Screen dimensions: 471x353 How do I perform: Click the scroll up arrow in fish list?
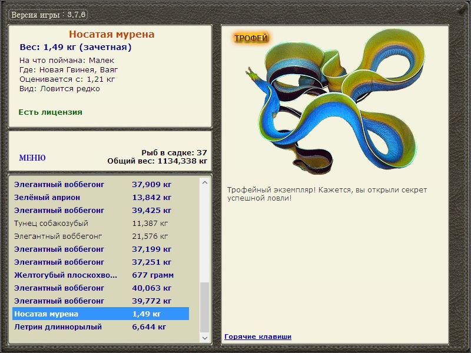(x=205, y=182)
